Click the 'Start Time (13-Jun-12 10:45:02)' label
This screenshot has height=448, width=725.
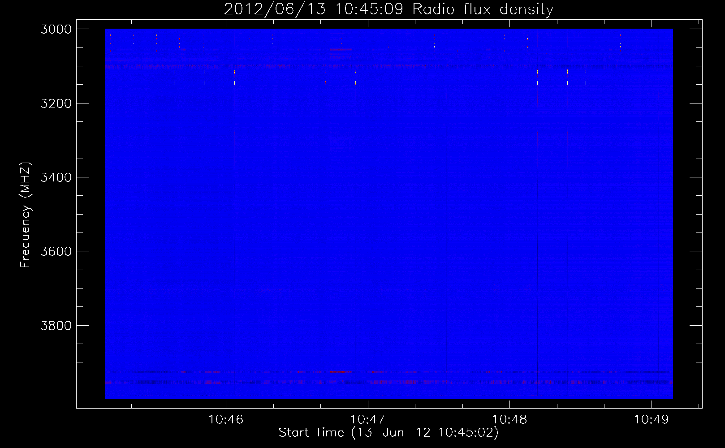[388, 433]
